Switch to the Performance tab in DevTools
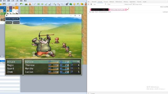The width and height of the screenshot is (168, 94). pos(119,2)
